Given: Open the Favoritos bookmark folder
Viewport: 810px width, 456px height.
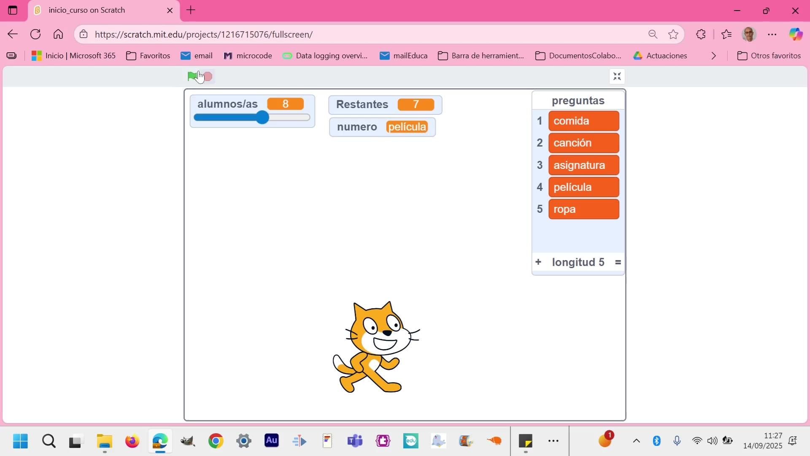Looking at the screenshot, I should pos(148,56).
